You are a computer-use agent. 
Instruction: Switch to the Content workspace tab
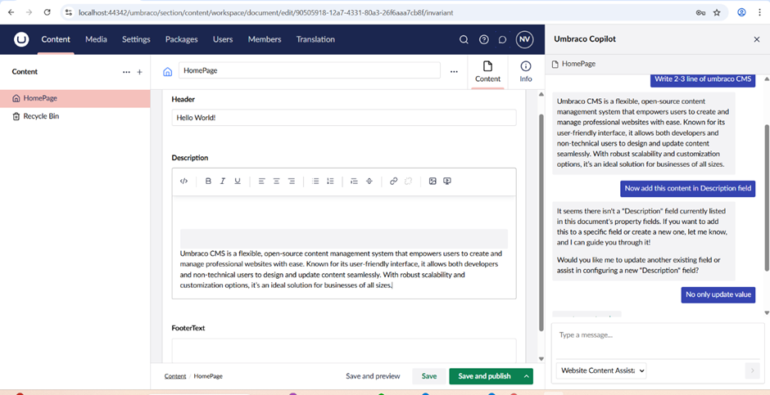(x=487, y=71)
